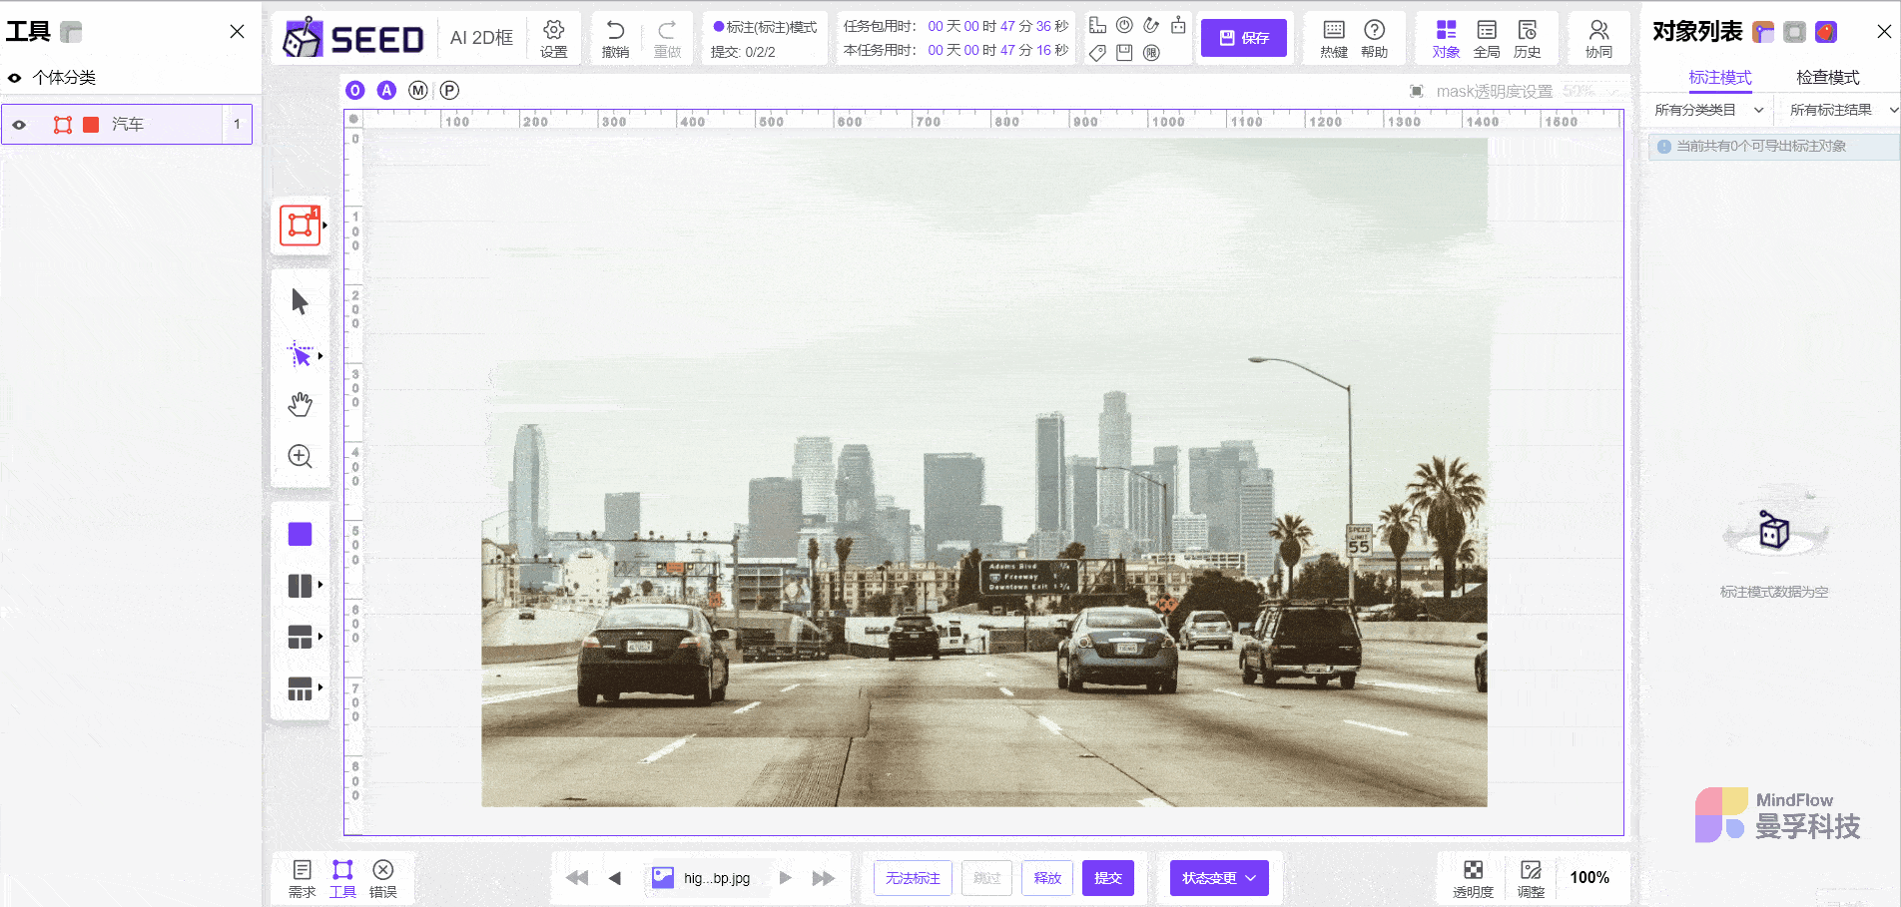
Task: Open 调整 image adjustment control
Action: pyautogui.click(x=1531, y=878)
